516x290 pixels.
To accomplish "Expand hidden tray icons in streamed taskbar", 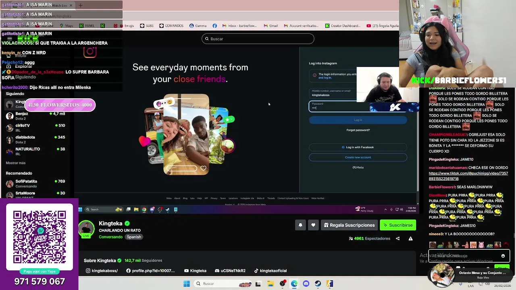I will (x=385, y=209).
